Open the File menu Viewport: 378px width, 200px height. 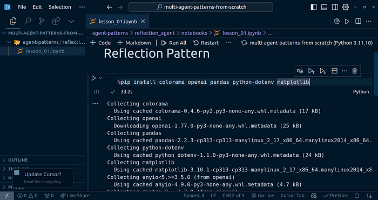(22, 7)
